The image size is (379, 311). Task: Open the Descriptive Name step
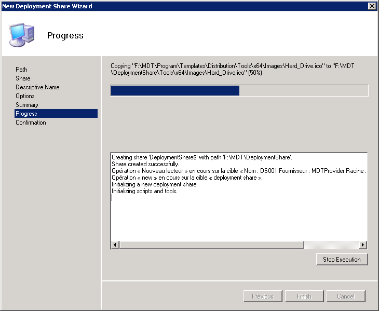(x=37, y=87)
